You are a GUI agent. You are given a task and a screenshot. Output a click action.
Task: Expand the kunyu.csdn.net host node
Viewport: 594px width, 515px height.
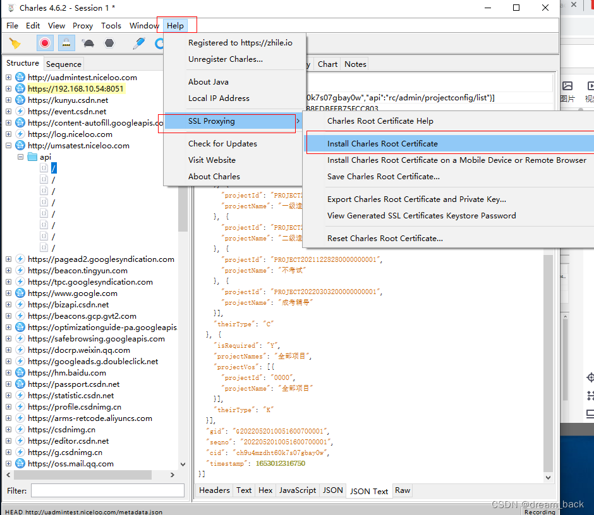pos(8,100)
